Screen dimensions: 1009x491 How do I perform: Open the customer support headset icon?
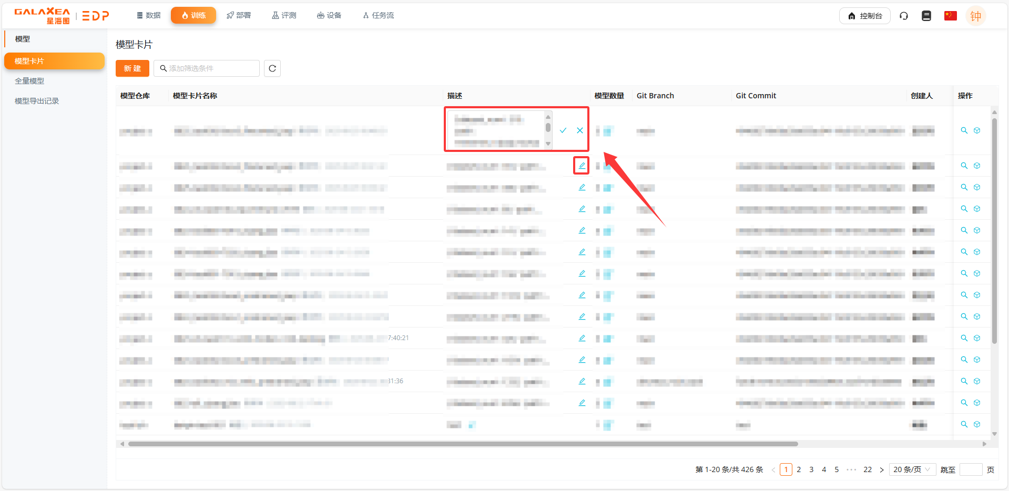[x=904, y=16]
